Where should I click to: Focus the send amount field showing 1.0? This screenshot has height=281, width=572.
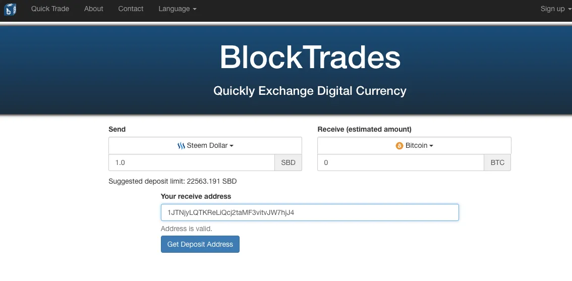(x=192, y=162)
